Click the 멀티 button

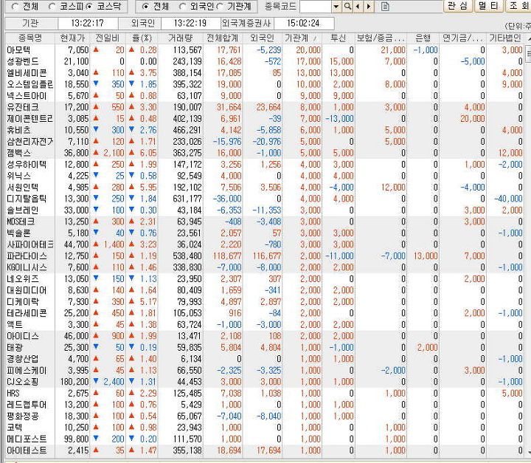(488, 6)
